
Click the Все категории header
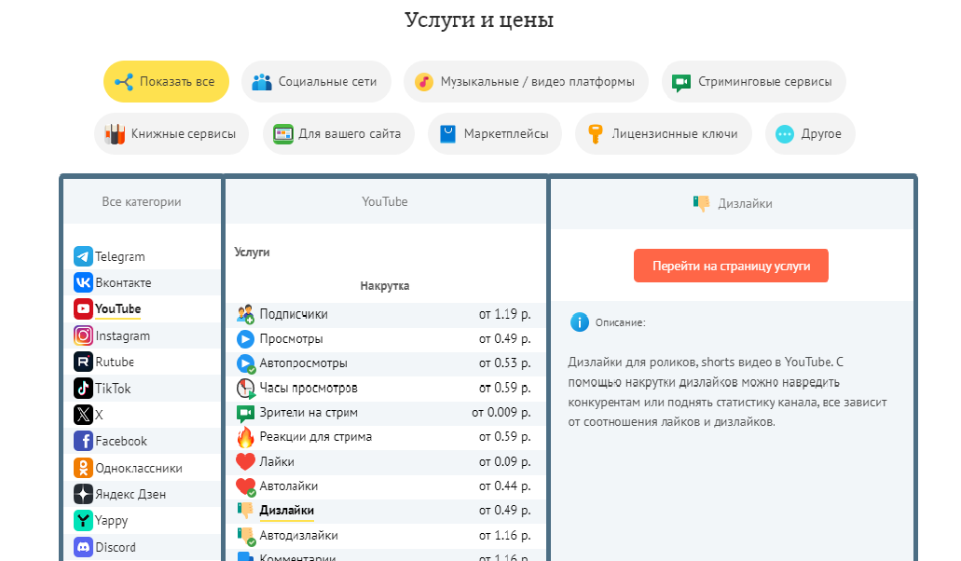[x=142, y=201]
